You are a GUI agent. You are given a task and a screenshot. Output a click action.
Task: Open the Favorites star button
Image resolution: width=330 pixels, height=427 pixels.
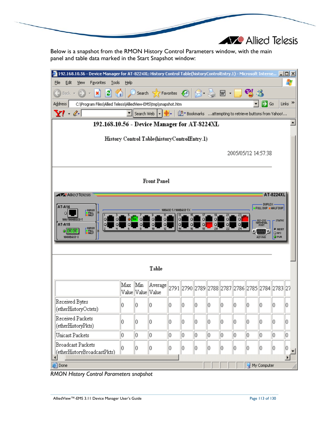click(x=165, y=93)
